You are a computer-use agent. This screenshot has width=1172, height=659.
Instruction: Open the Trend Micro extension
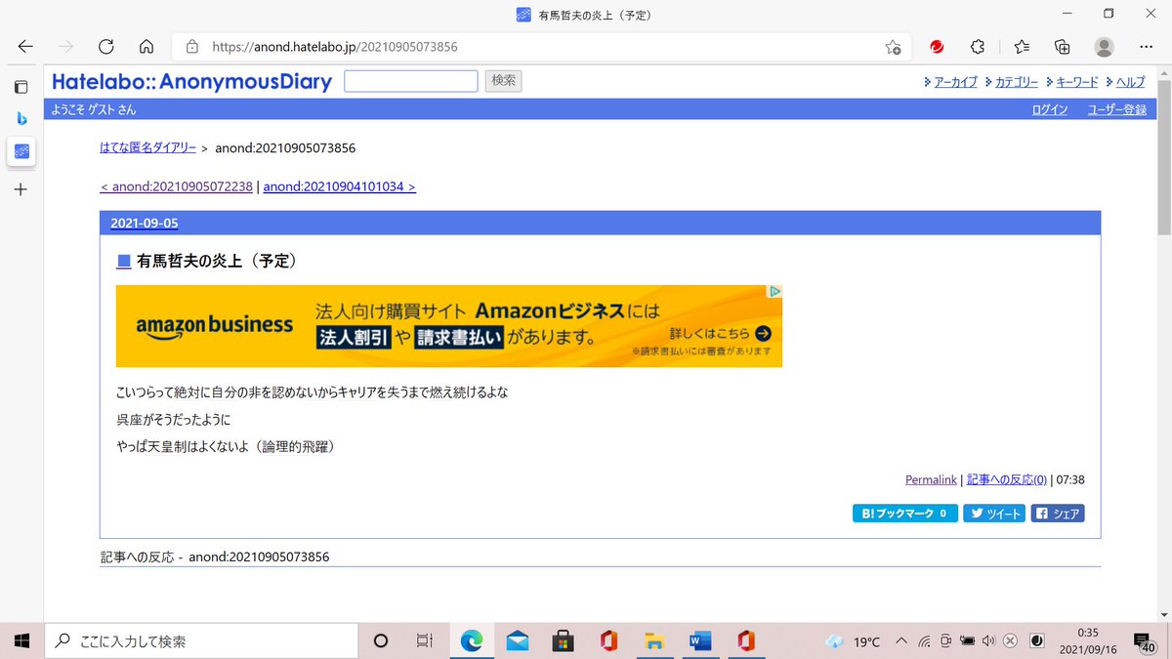click(x=936, y=46)
